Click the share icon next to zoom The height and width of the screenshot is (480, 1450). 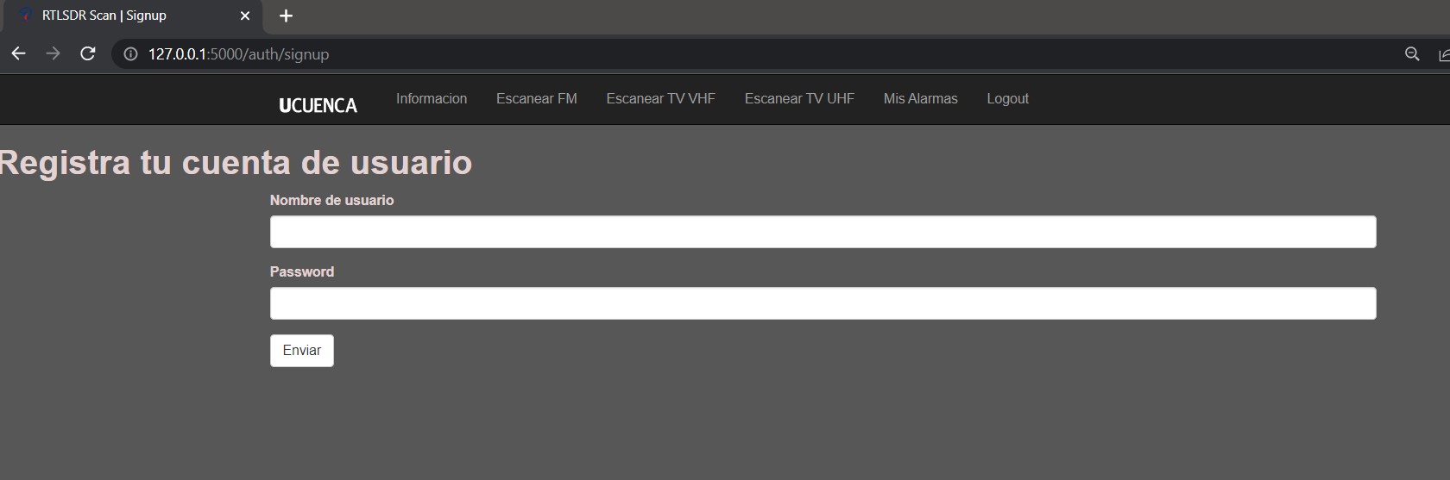pos(1443,54)
